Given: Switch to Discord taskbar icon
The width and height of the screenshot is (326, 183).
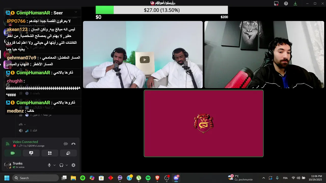Looking at the screenshot, I should pyautogui.click(x=176, y=178).
